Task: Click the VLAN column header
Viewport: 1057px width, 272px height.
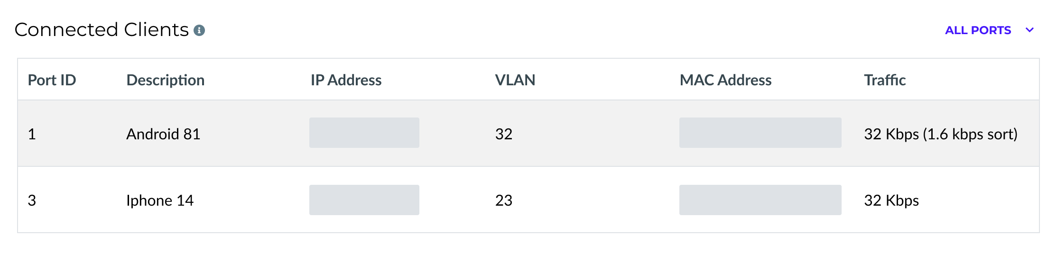Action: coord(515,80)
